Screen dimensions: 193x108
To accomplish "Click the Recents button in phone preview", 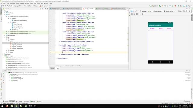I will point(169,62).
